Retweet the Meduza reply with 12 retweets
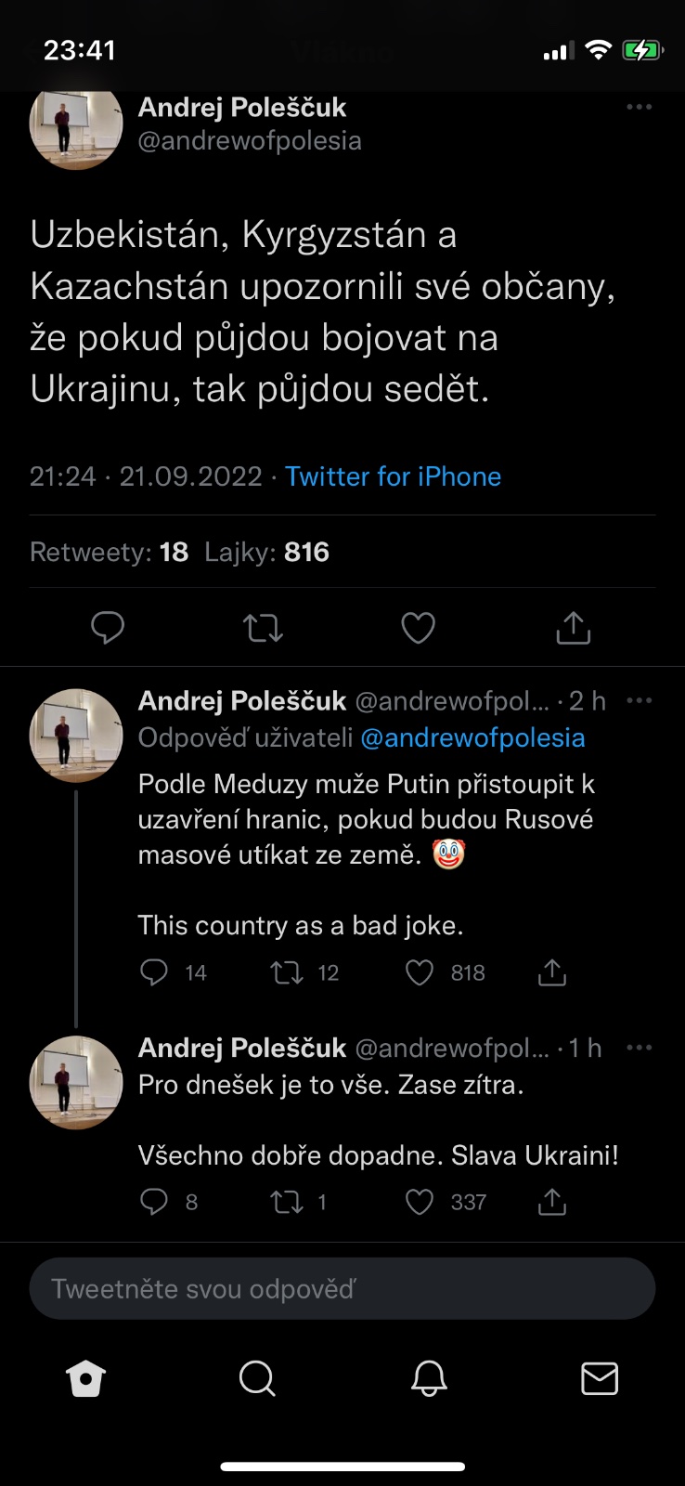 click(x=286, y=972)
